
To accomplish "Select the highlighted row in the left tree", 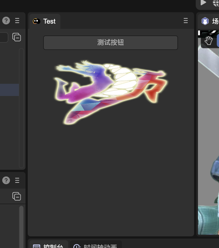I will [9, 90].
